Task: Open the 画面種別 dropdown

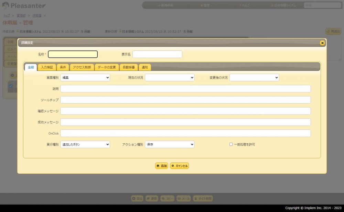Action: tap(85, 78)
